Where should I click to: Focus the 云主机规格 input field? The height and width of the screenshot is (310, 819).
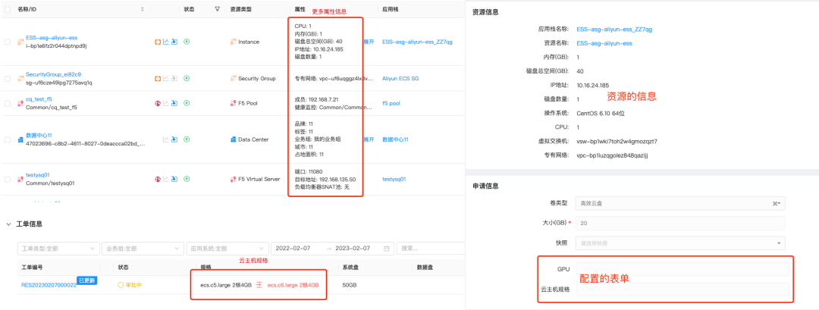[682, 289]
